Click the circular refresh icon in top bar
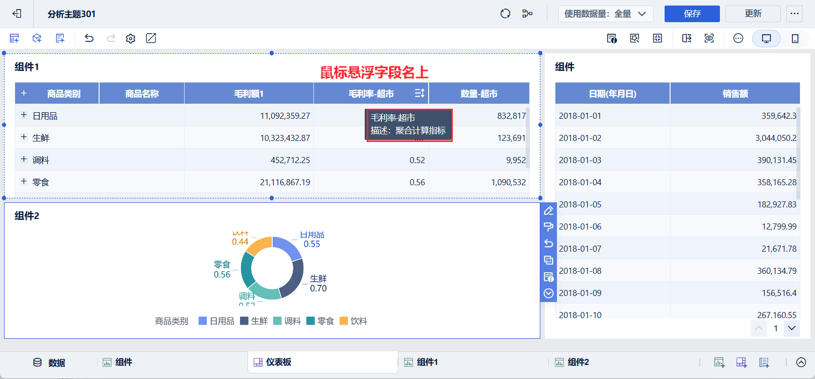815x379 pixels. point(505,14)
